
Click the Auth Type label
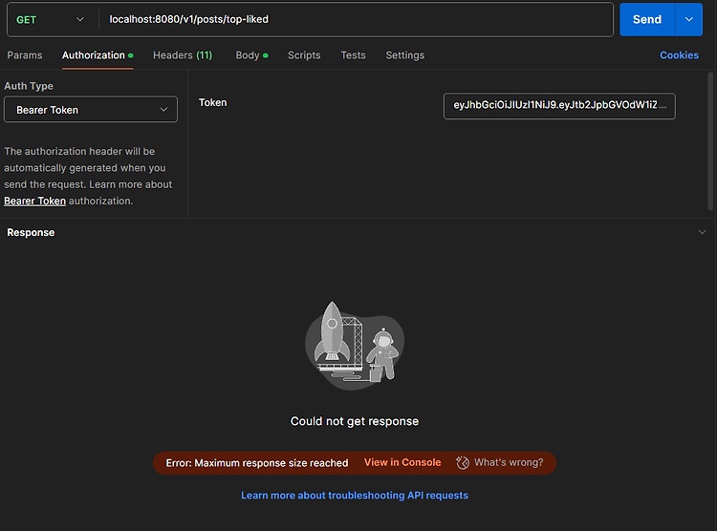tap(29, 86)
